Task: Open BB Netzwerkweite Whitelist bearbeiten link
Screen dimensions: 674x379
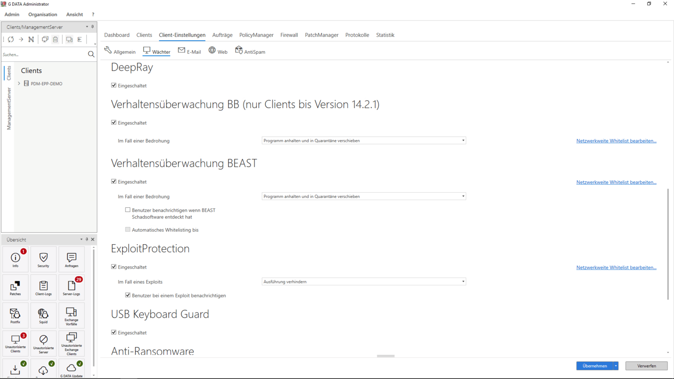Action: pos(616,141)
